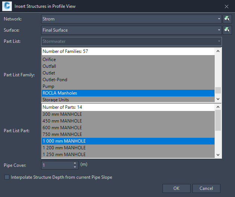Select 600 mm MANHOLE part
This screenshot has width=235, height=197.
128,128
